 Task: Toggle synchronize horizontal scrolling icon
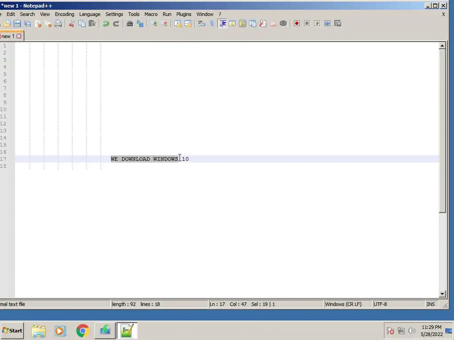pyautogui.click(x=188, y=24)
